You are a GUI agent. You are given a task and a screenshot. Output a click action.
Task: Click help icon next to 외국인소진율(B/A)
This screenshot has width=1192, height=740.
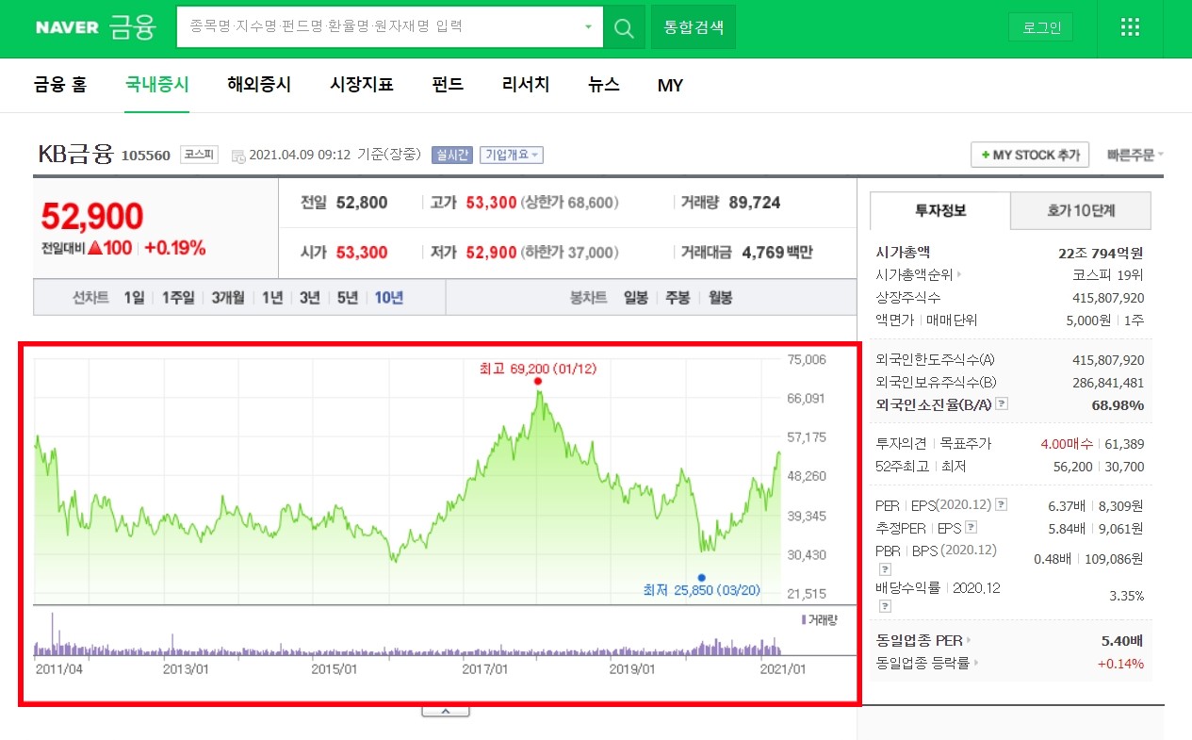click(1002, 404)
